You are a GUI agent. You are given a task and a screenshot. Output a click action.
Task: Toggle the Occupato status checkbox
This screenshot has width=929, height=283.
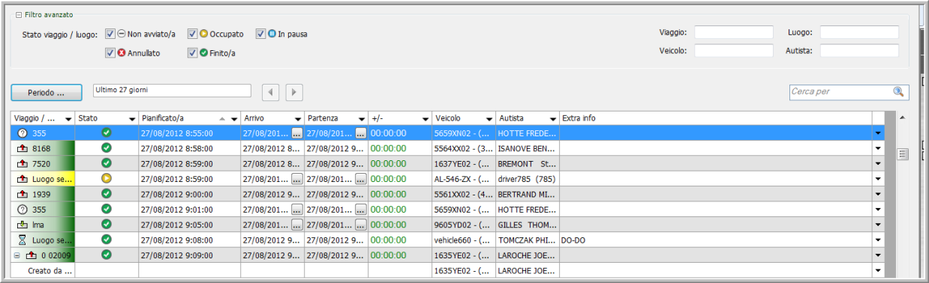pyautogui.click(x=192, y=34)
